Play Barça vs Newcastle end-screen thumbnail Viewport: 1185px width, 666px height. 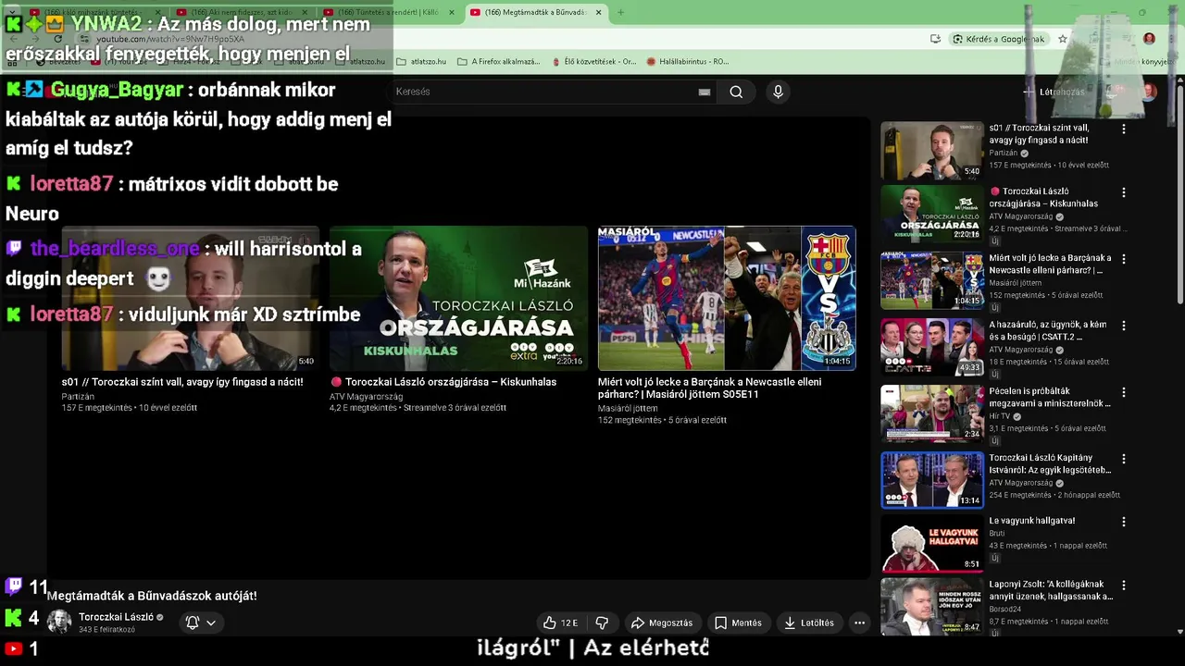pyautogui.click(x=727, y=298)
